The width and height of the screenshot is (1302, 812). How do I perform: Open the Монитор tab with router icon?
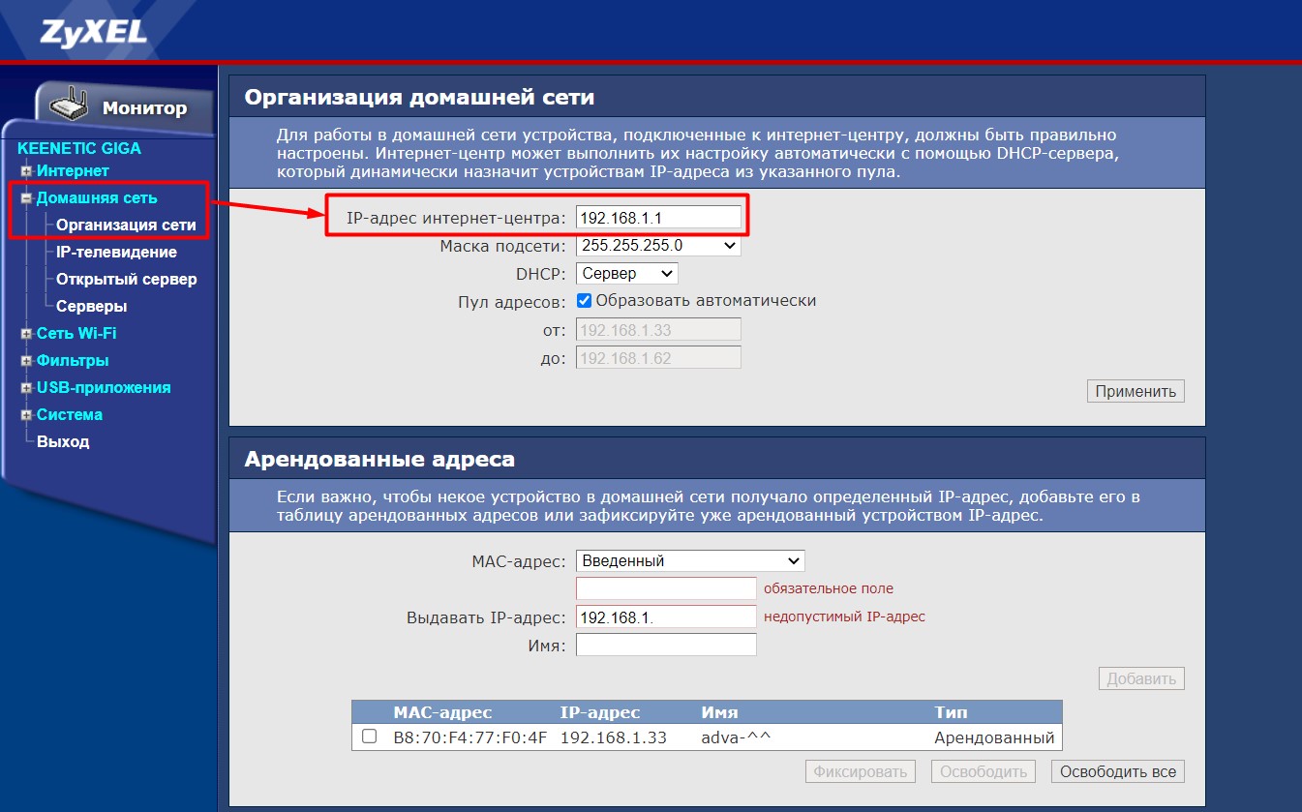(124, 108)
